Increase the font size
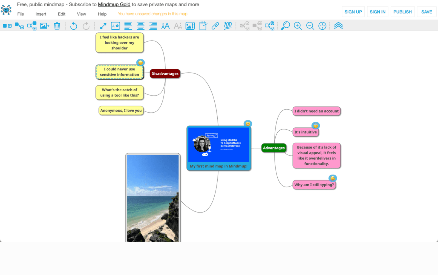The width and height of the screenshot is (438, 275). 165,26
